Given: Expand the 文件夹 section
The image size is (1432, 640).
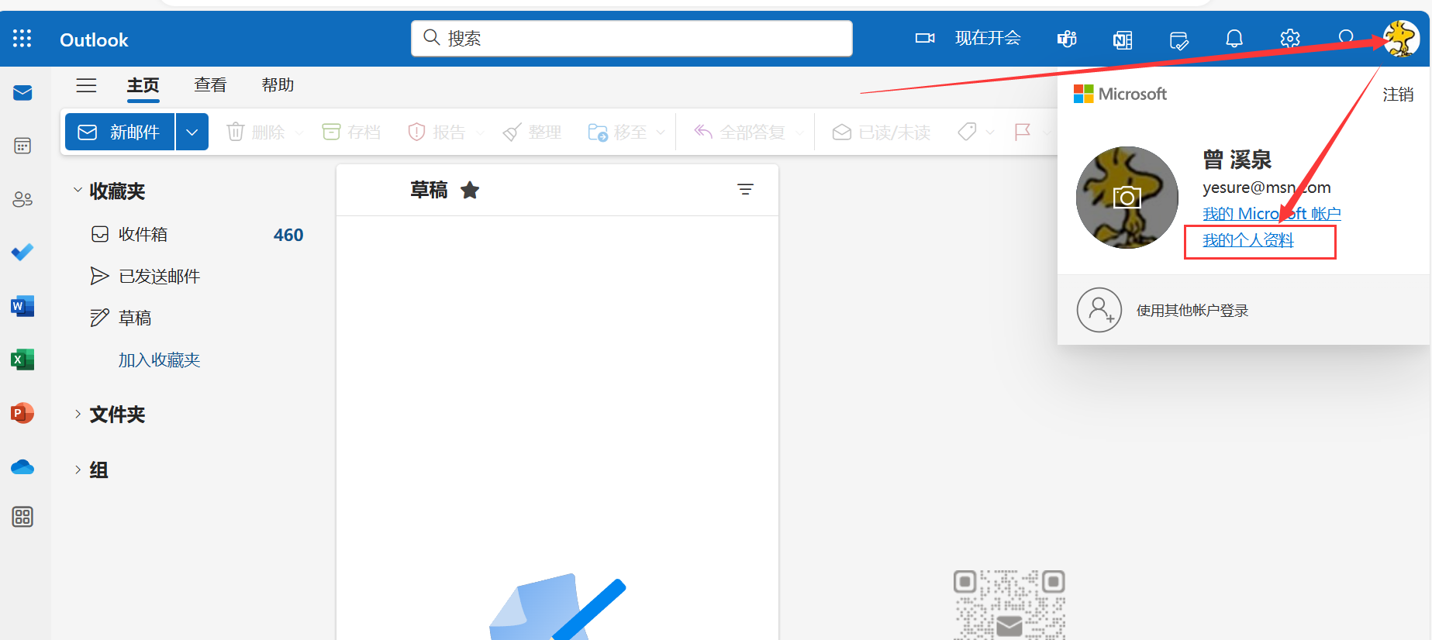Looking at the screenshot, I should point(78,414).
